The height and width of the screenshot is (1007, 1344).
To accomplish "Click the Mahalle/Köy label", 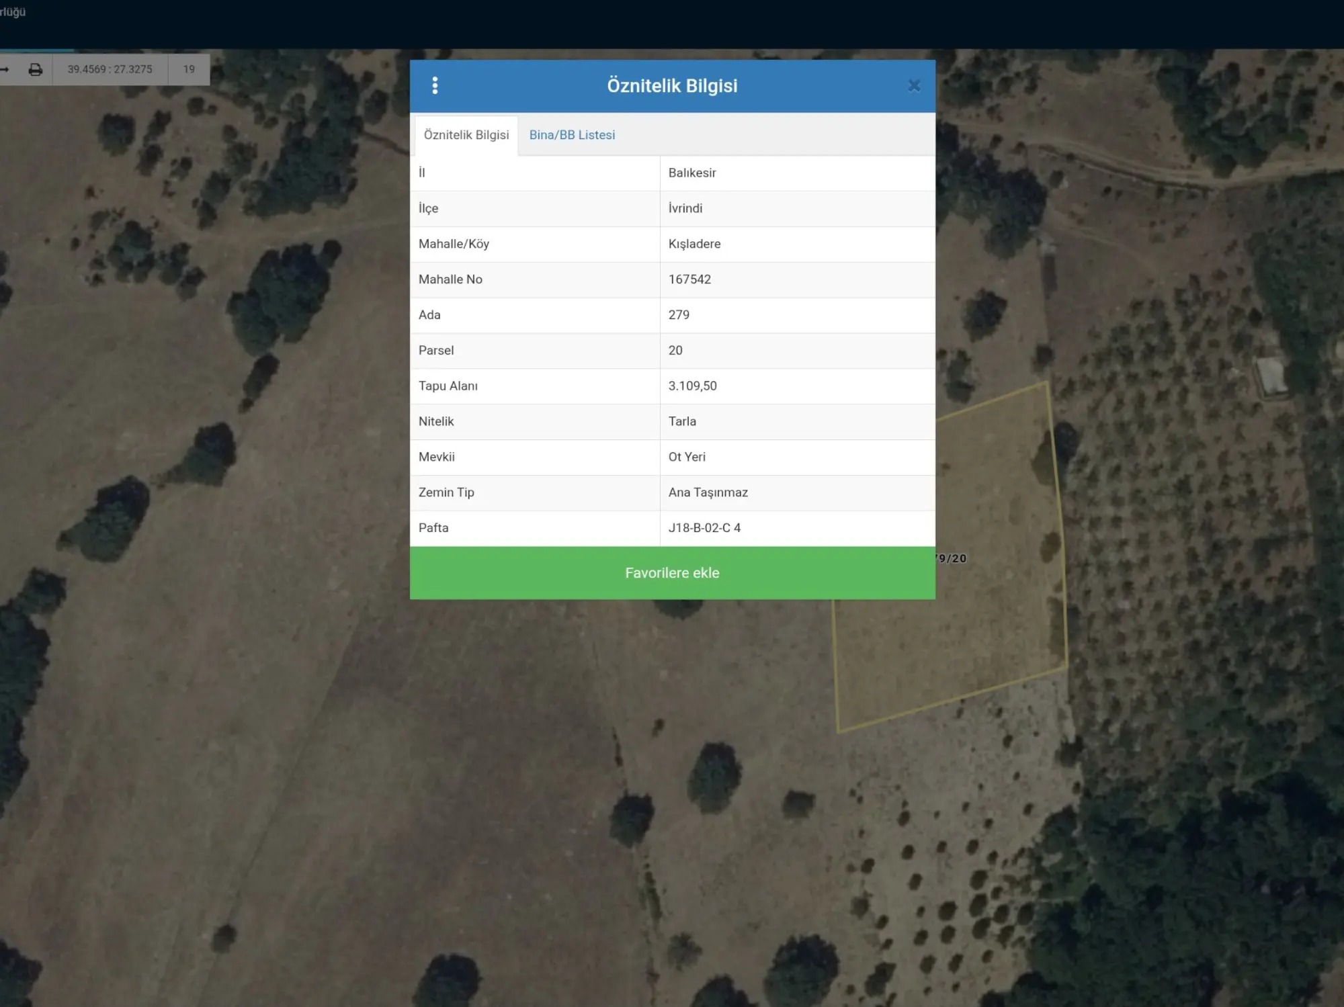I will pyautogui.click(x=454, y=244).
